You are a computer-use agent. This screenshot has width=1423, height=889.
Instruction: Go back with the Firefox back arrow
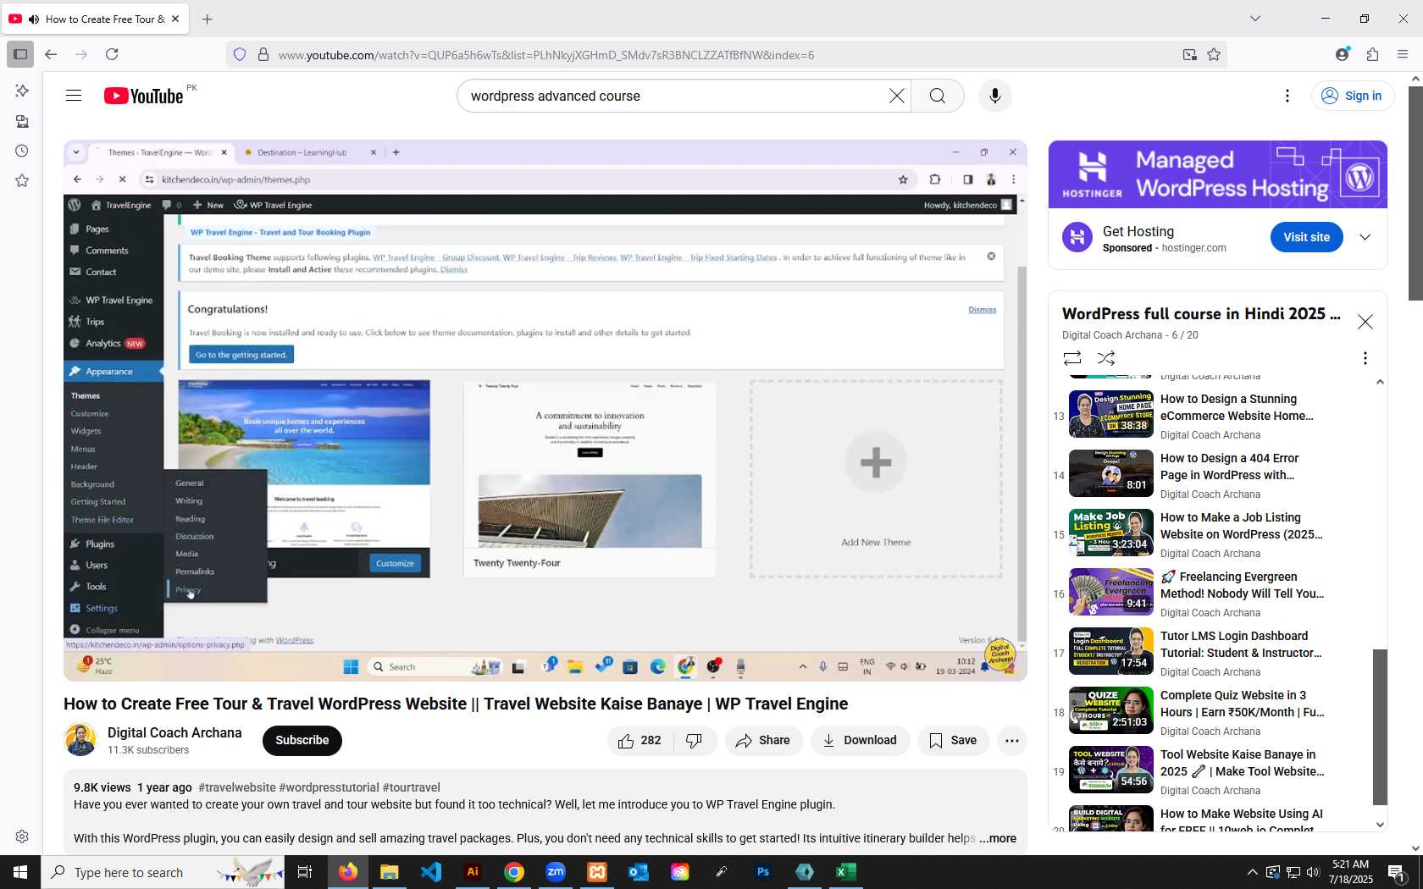point(51,54)
